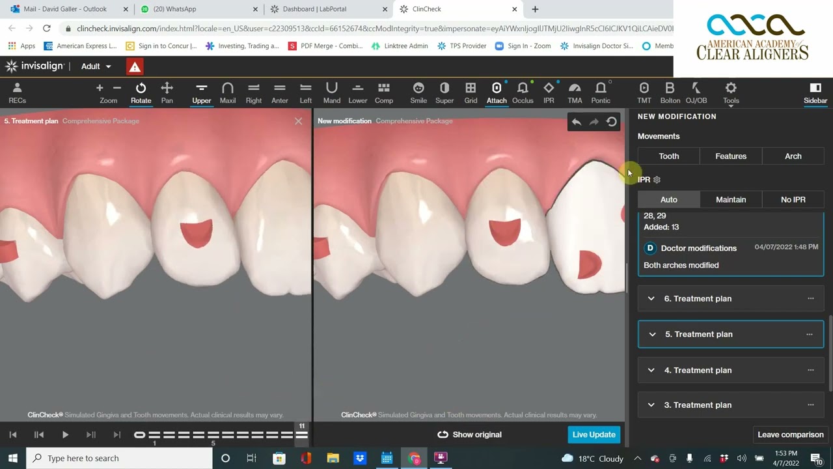
Task: Select the Pan tool
Action: [x=167, y=92]
